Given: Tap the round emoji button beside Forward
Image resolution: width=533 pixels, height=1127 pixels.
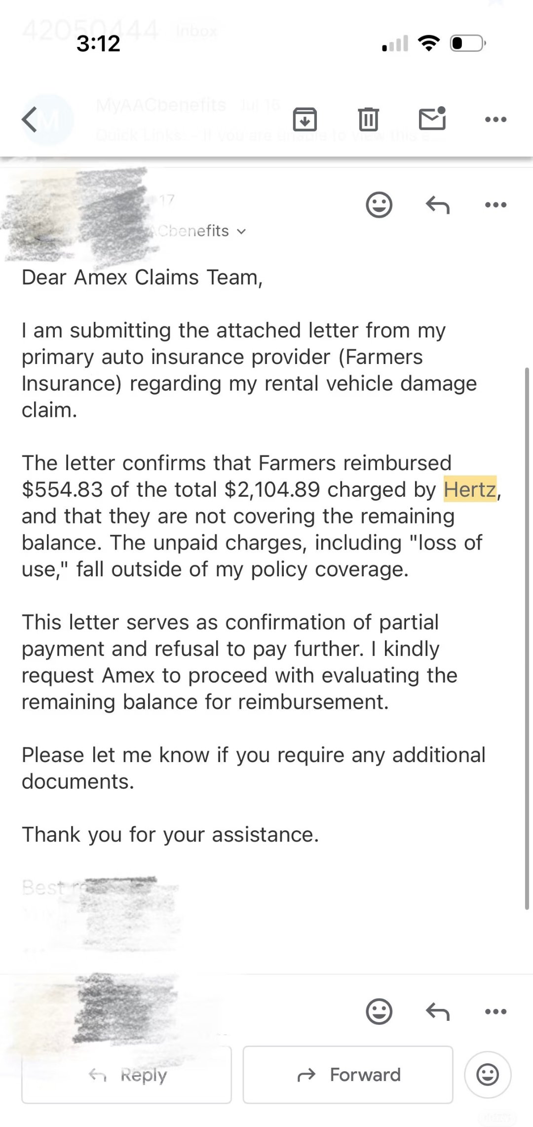Looking at the screenshot, I should tap(488, 1075).
